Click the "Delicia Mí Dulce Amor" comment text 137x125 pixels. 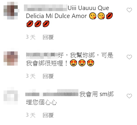pyautogui.click(x=56, y=16)
